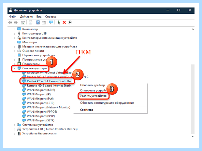
Task: Open the Действие menu
Action: click(x=26, y=17)
